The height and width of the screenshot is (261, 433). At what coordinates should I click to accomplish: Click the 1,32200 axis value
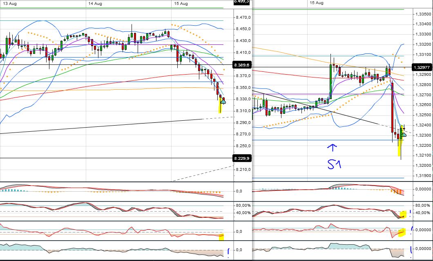tap(423, 146)
